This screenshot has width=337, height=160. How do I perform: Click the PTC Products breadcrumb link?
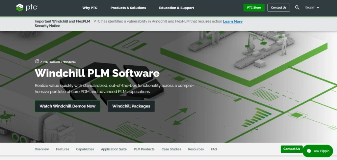point(51,62)
